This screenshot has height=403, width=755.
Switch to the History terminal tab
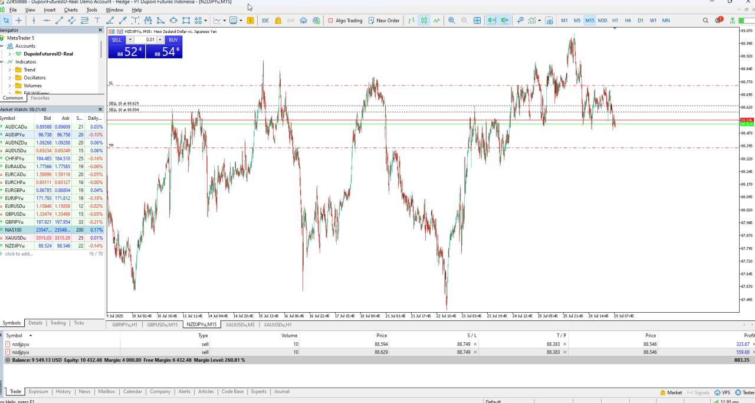[x=63, y=392]
